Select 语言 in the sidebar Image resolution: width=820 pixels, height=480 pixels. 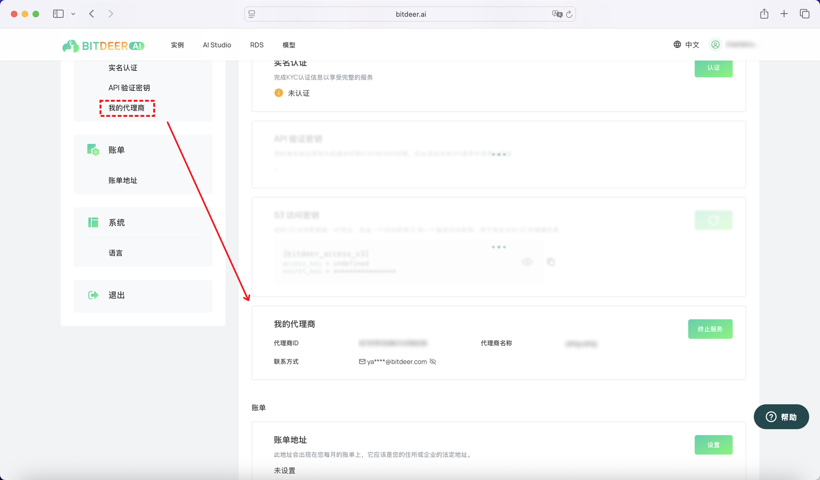tap(116, 253)
